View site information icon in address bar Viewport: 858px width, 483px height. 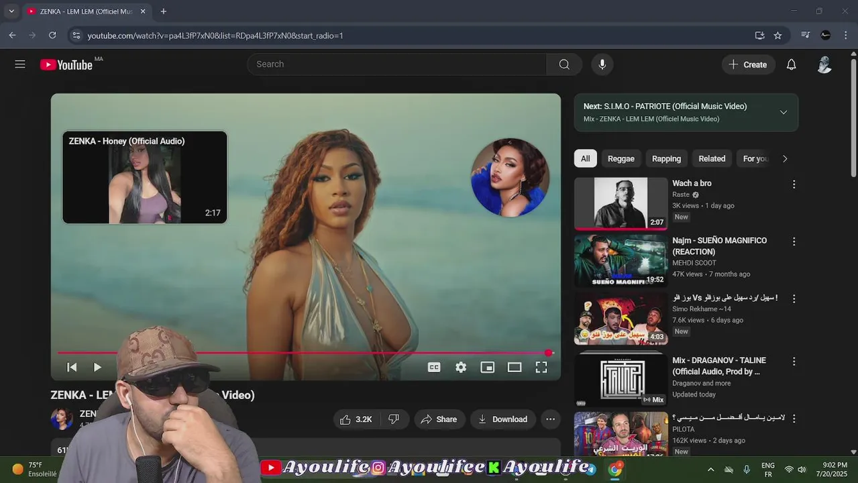tap(76, 35)
